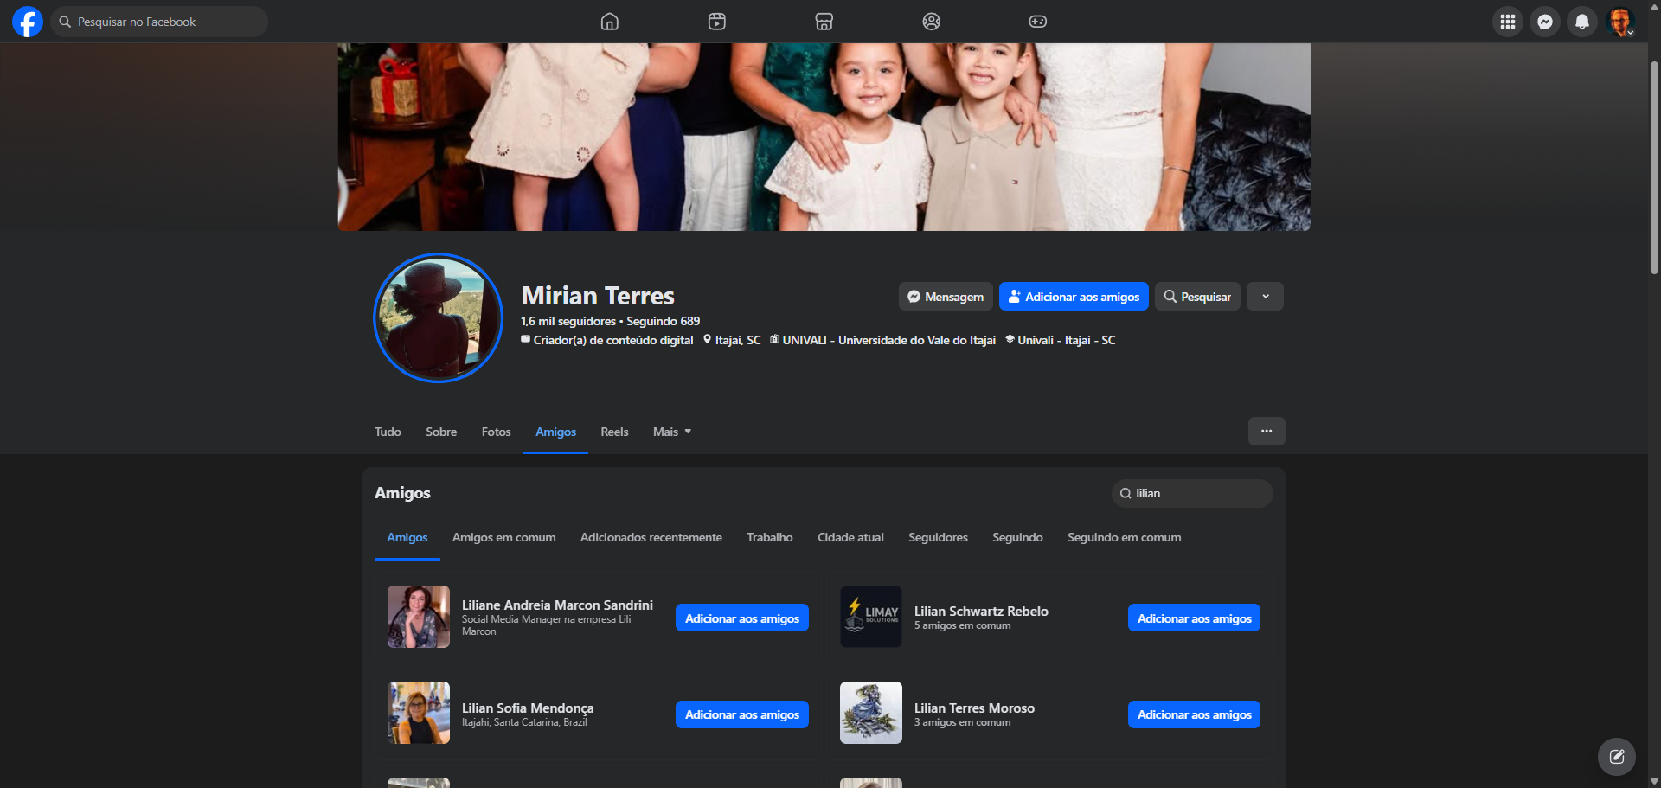Click the Itajaí, SC location link
This screenshot has width=1661, height=788.
pyautogui.click(x=738, y=341)
